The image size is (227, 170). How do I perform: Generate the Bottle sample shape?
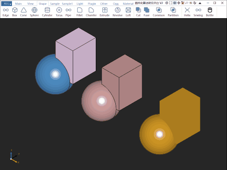pyautogui.click(x=210, y=12)
